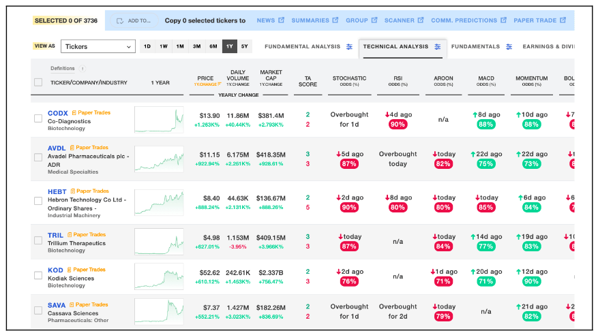Open the AVDL ticker link
The image size is (598, 335).
pyautogui.click(x=57, y=148)
